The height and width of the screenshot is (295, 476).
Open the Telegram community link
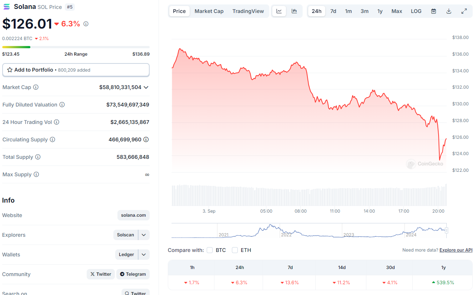[133, 274]
